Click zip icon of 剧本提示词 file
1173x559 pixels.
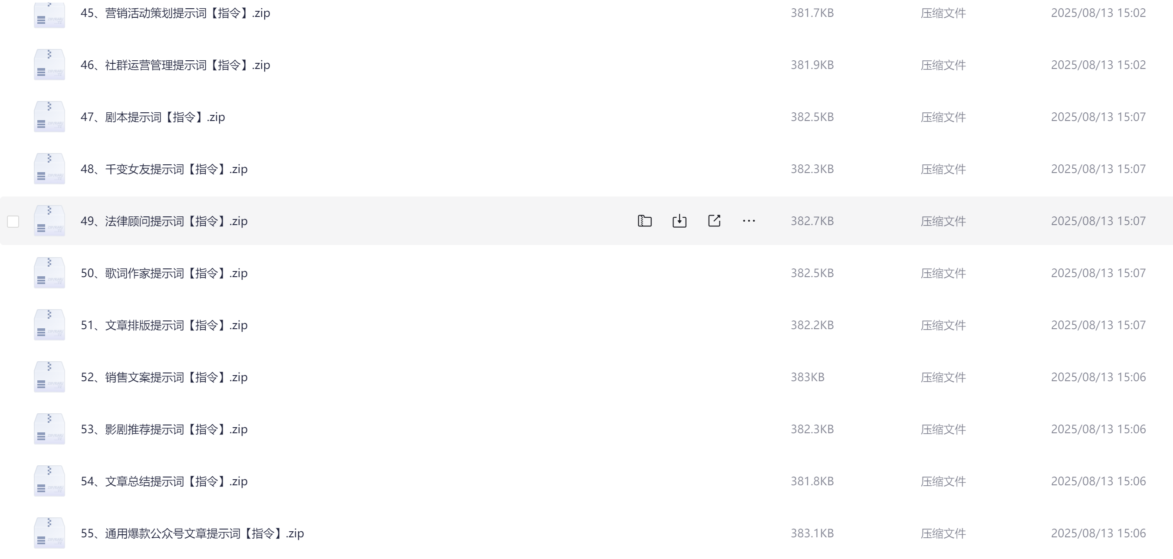click(49, 117)
